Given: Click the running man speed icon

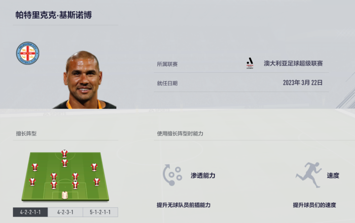Looking at the screenshot, I should (308, 175).
